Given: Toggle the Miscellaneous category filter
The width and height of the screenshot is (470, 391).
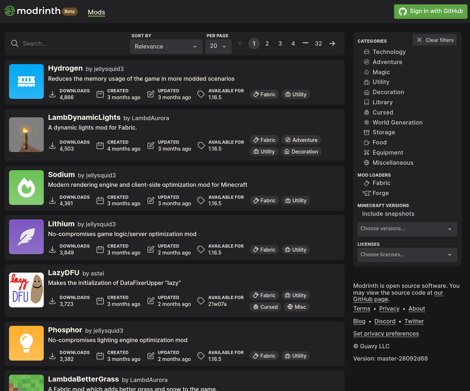Looking at the screenshot, I should pyautogui.click(x=388, y=163).
